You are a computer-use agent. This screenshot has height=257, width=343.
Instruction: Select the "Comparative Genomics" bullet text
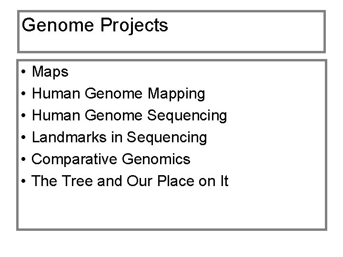point(111,159)
